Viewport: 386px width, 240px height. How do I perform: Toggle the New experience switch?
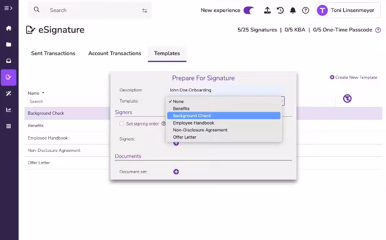[x=249, y=10]
